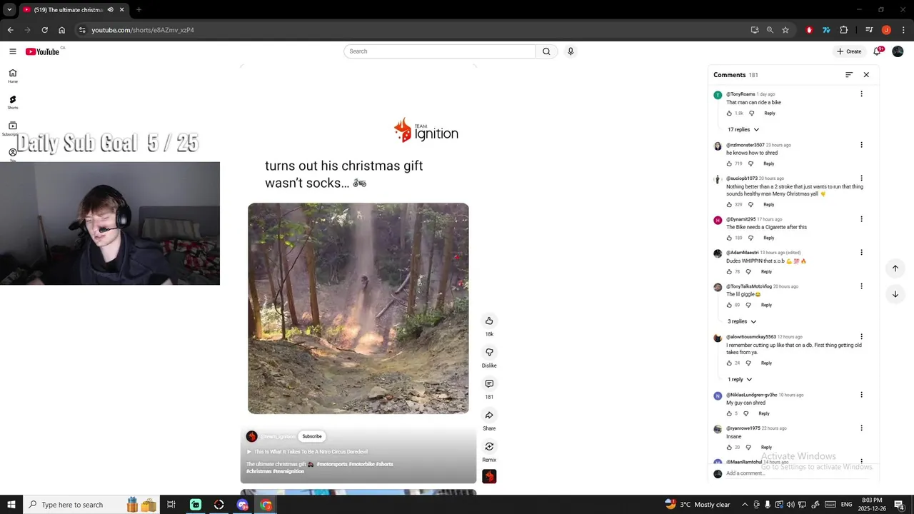Viewport: 914px width, 514px height.
Task: Go to the previous short arrow
Action: point(895,268)
